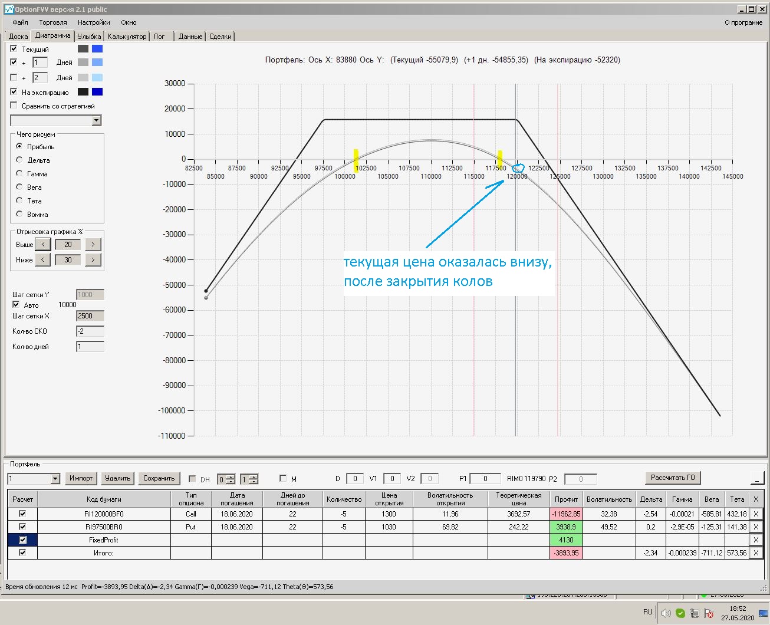Click the OptionFVV app icon in title bar
Screen dimensions: 770x625
(9, 9)
